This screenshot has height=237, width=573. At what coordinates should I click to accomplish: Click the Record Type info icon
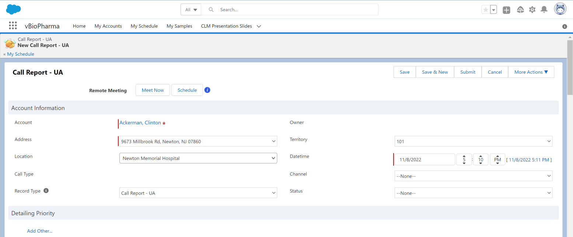coord(46,191)
